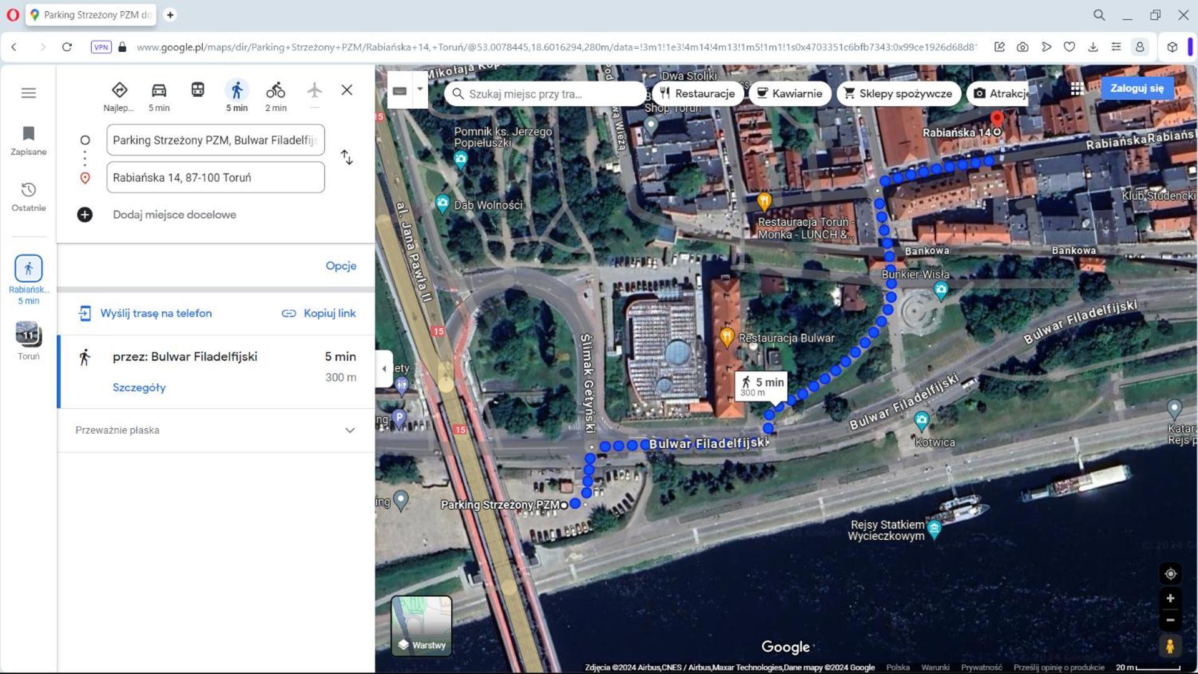Click the Zaloguj się button

[x=1137, y=88]
